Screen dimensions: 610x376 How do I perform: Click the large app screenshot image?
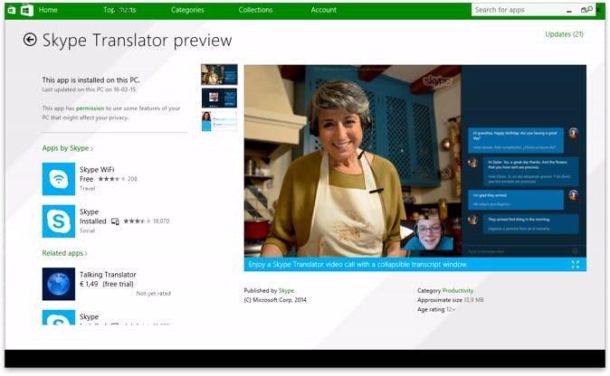click(x=415, y=161)
